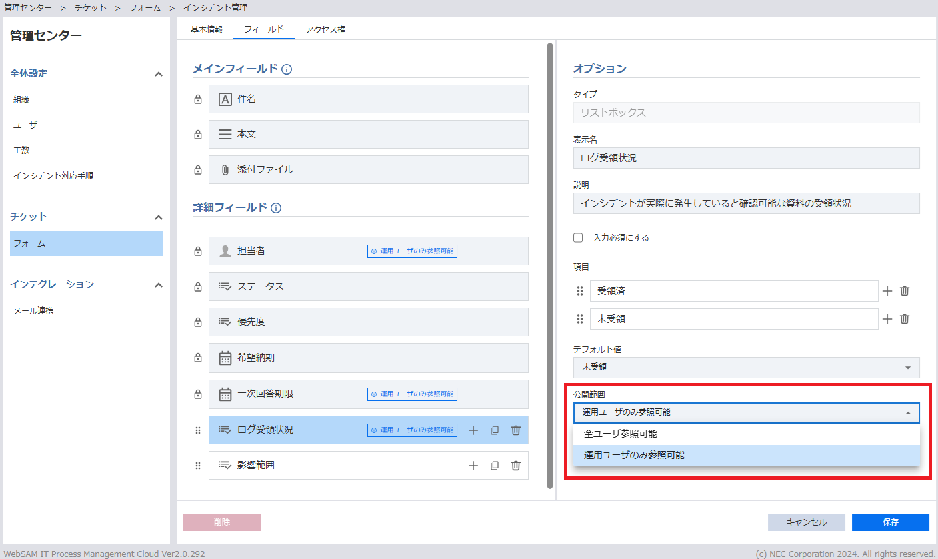Click the 表示名 input field

(746, 158)
